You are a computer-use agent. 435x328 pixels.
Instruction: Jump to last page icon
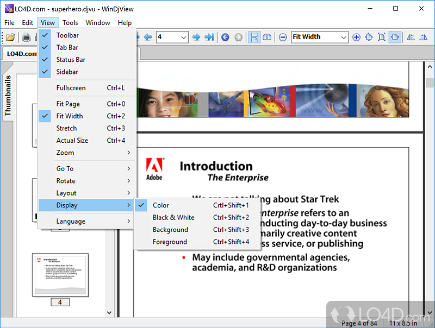tap(209, 37)
